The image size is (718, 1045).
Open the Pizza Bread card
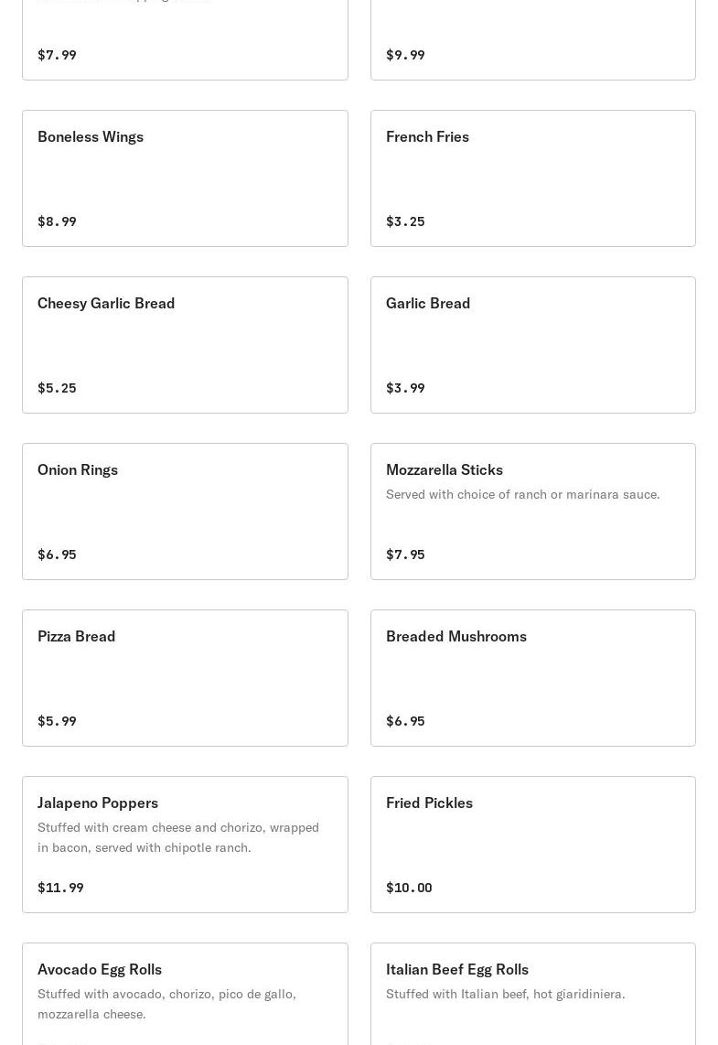point(185,678)
